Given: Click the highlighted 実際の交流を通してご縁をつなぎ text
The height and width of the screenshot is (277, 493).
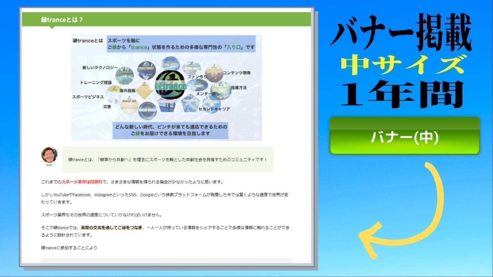Looking at the screenshot, I should click(x=112, y=227).
